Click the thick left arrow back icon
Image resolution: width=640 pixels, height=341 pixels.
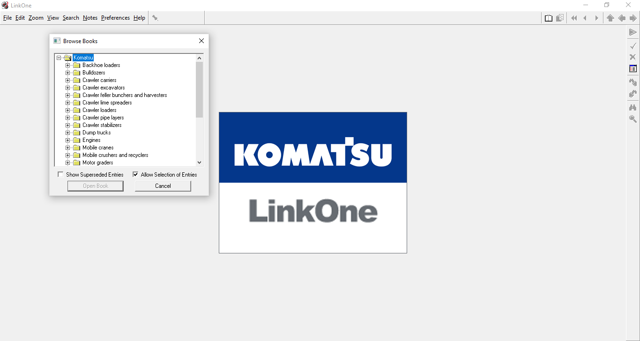(x=622, y=18)
